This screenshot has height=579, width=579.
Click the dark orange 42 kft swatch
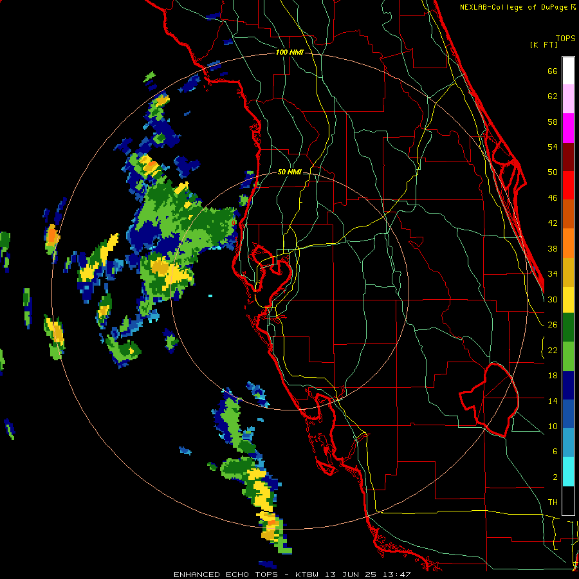tap(568, 214)
